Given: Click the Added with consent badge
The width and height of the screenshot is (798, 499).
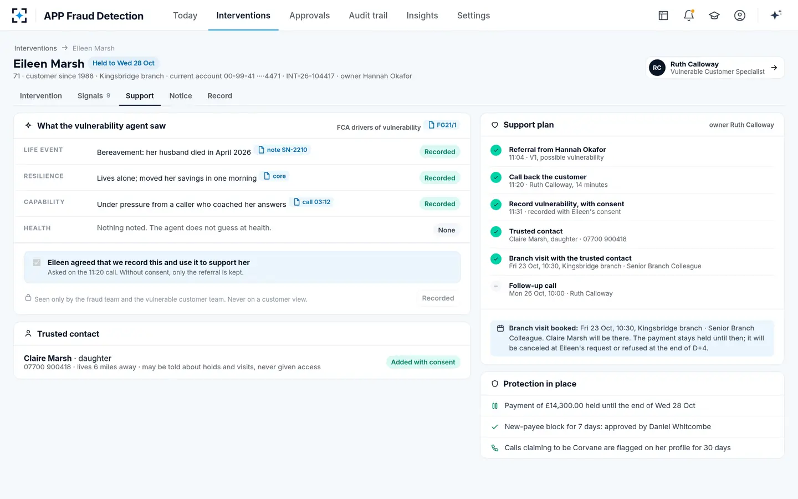Looking at the screenshot, I should click(423, 362).
